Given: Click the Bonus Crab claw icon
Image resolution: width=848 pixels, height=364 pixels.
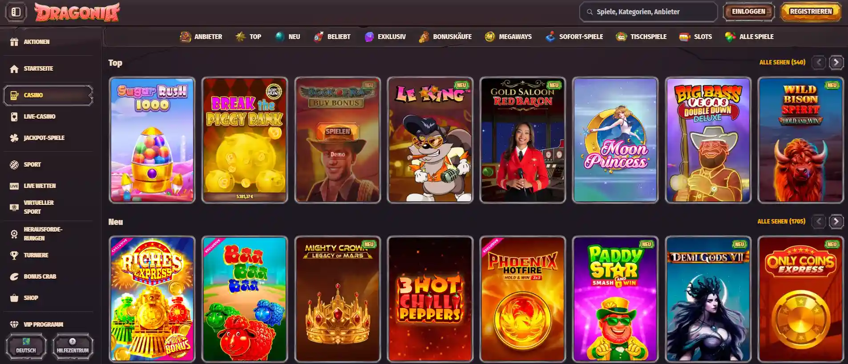Looking at the screenshot, I should [14, 276].
